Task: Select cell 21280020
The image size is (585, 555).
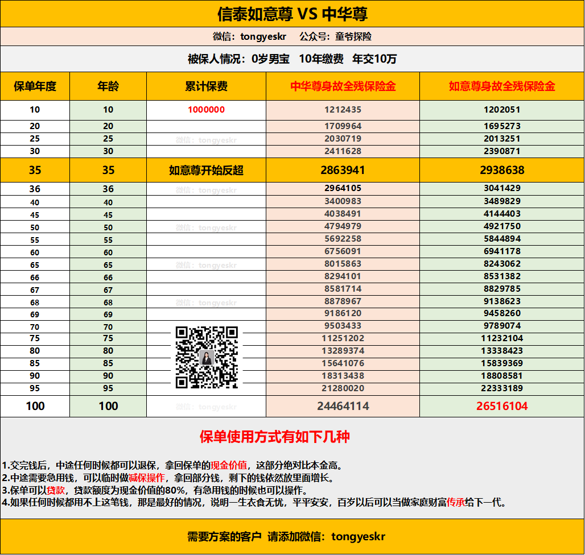Action: click(343, 388)
